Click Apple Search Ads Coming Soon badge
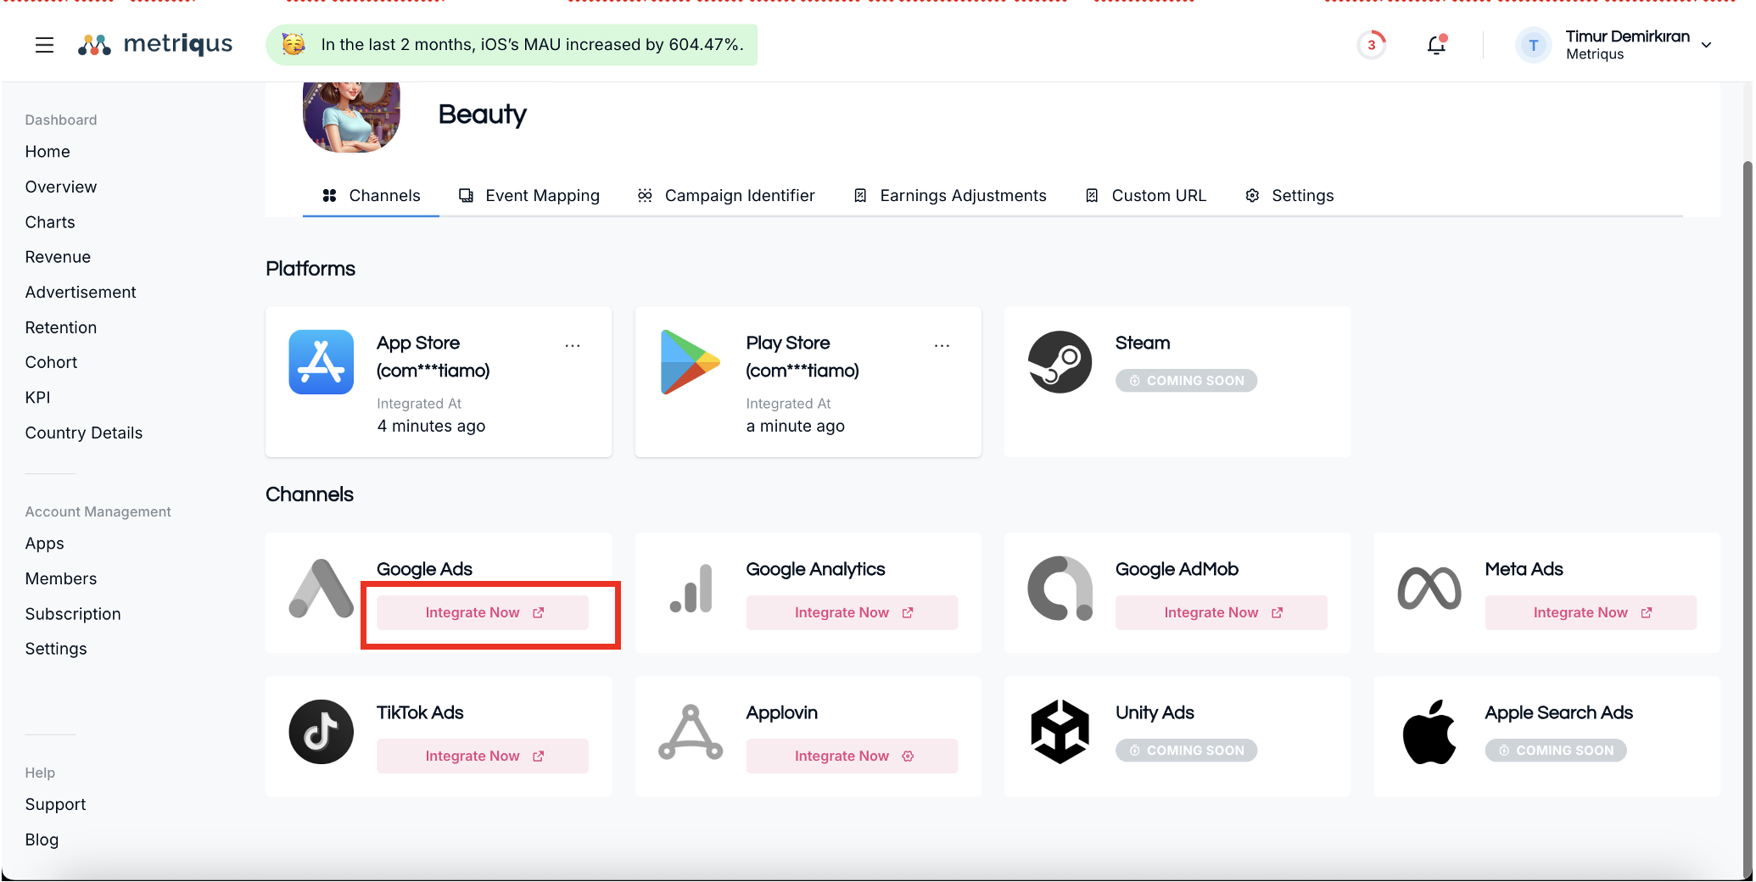This screenshot has width=1756, height=882. (x=1556, y=751)
